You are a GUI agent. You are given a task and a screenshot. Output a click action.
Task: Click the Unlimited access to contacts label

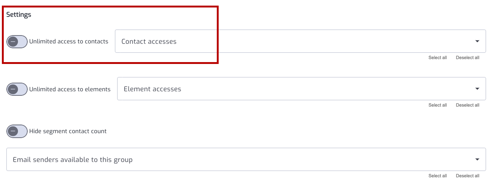click(x=69, y=42)
